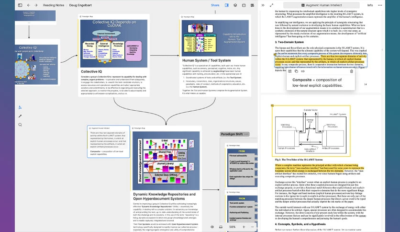Open Paradigm Shift section options dots

pyautogui.click(x=246, y=134)
